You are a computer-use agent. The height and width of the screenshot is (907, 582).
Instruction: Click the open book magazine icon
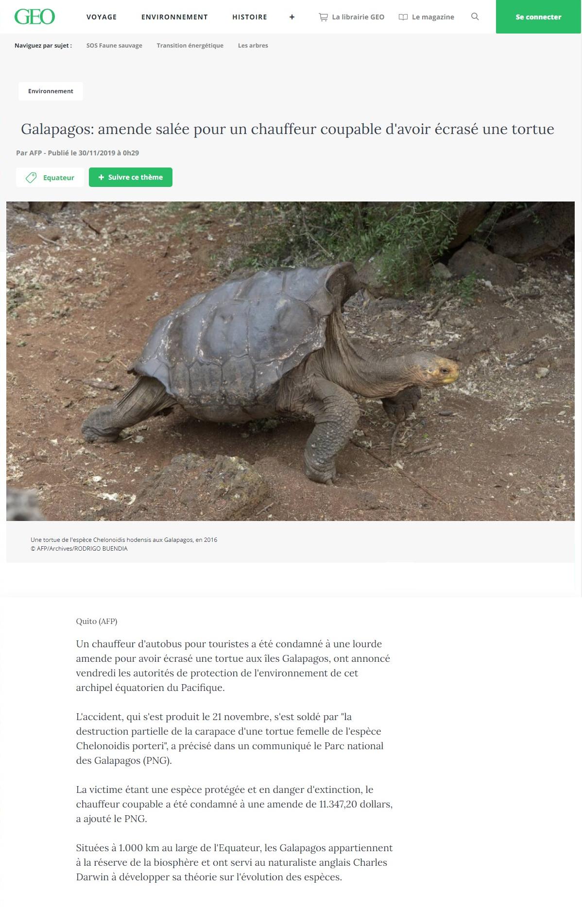pyautogui.click(x=403, y=17)
